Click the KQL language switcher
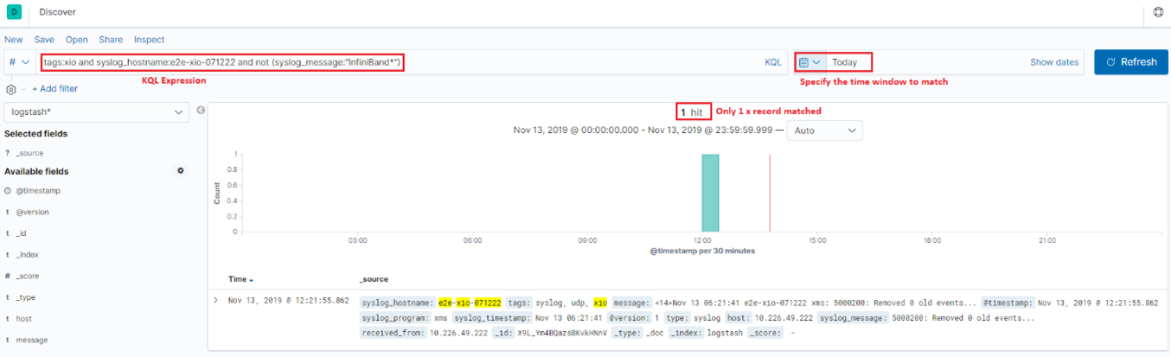The height and width of the screenshot is (357, 1171). coord(772,62)
